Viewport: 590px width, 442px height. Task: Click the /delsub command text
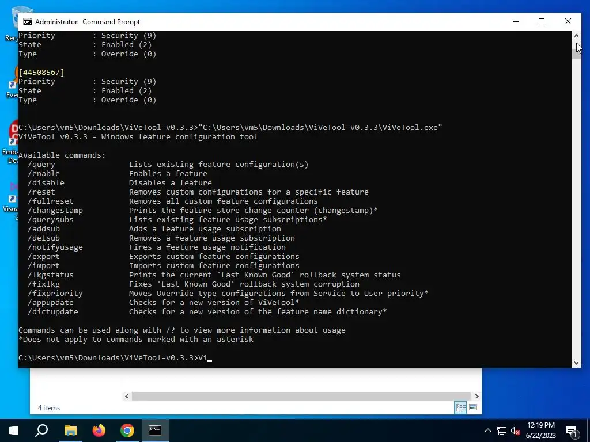(x=44, y=238)
